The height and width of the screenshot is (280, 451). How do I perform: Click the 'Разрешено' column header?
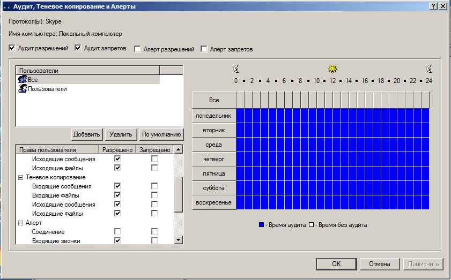coord(117,149)
